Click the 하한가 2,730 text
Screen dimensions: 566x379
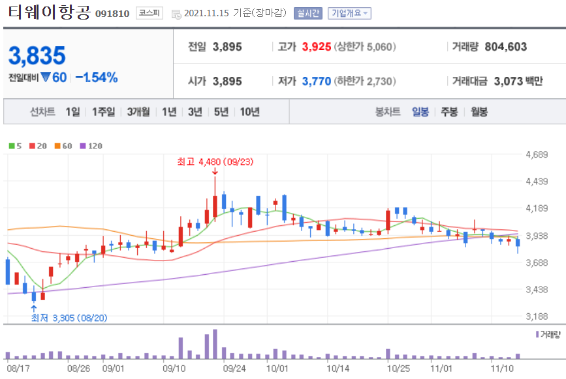point(364,81)
